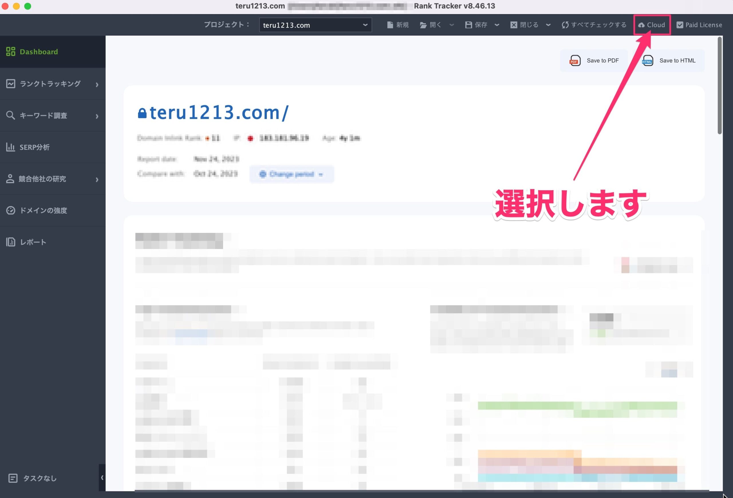The height and width of the screenshot is (498, 733).
Task: Click the キーワード調査 magnifier icon
Action: tap(10, 115)
